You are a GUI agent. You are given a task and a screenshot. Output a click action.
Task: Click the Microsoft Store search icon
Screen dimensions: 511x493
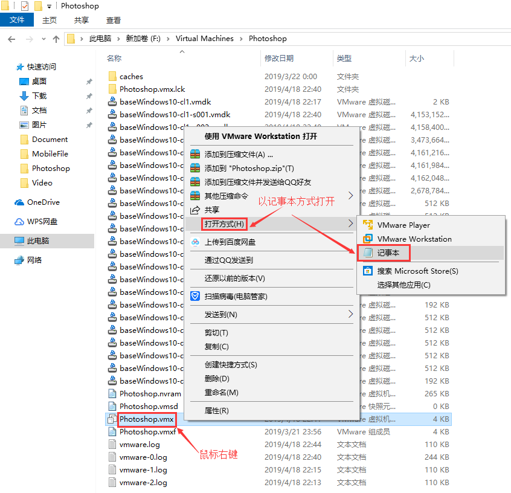[x=368, y=271]
